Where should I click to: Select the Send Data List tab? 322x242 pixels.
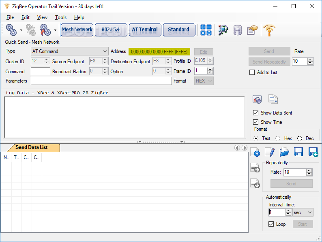coord(33,148)
